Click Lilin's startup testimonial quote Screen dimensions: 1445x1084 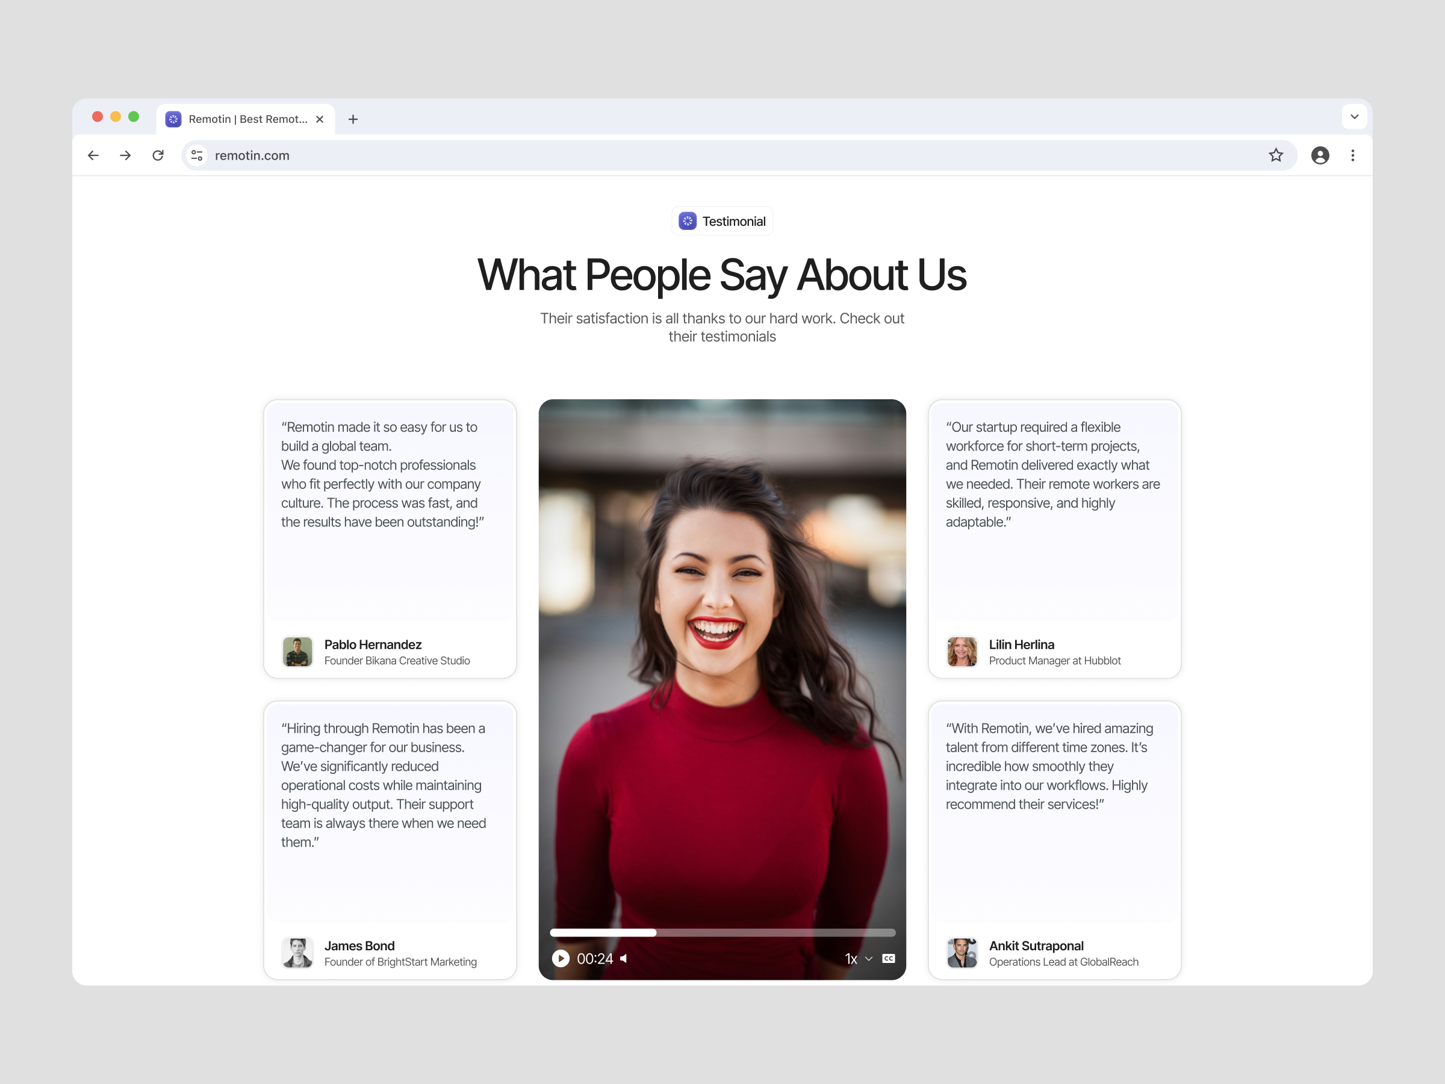pos(1052,475)
